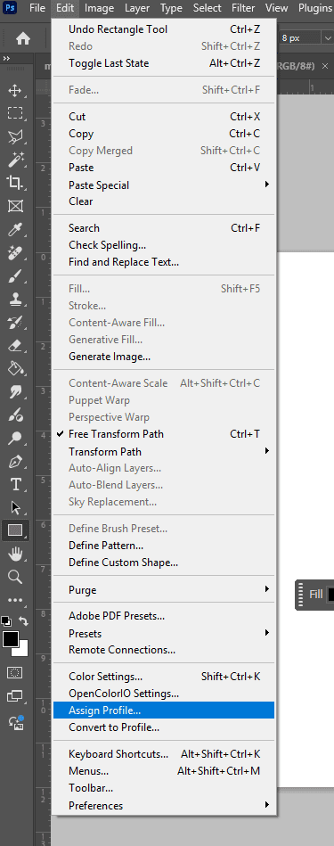Select the Clone Stamp tool

click(x=15, y=300)
